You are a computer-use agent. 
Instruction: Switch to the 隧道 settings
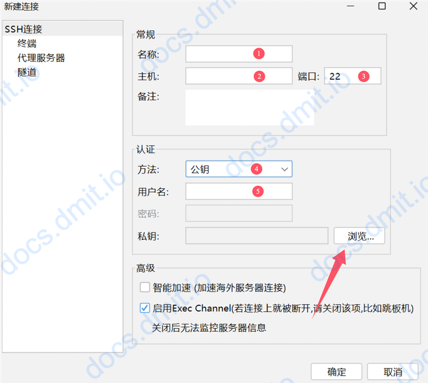point(27,72)
